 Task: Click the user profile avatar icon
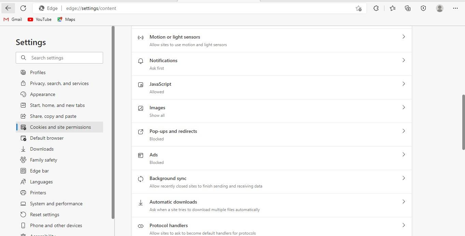coord(439,8)
